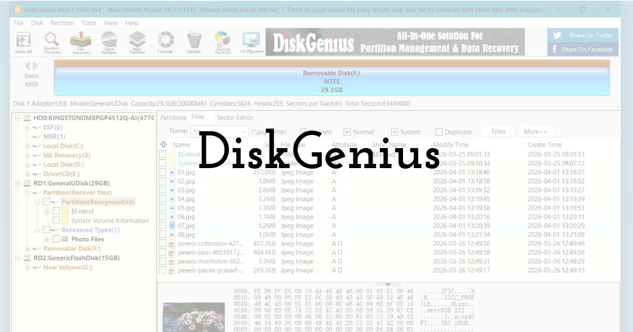Open the Tools menu
The image size is (633, 332).
(x=89, y=23)
